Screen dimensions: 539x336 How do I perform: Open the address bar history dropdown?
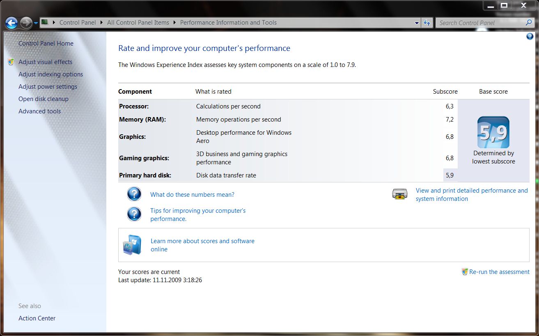[x=417, y=23]
